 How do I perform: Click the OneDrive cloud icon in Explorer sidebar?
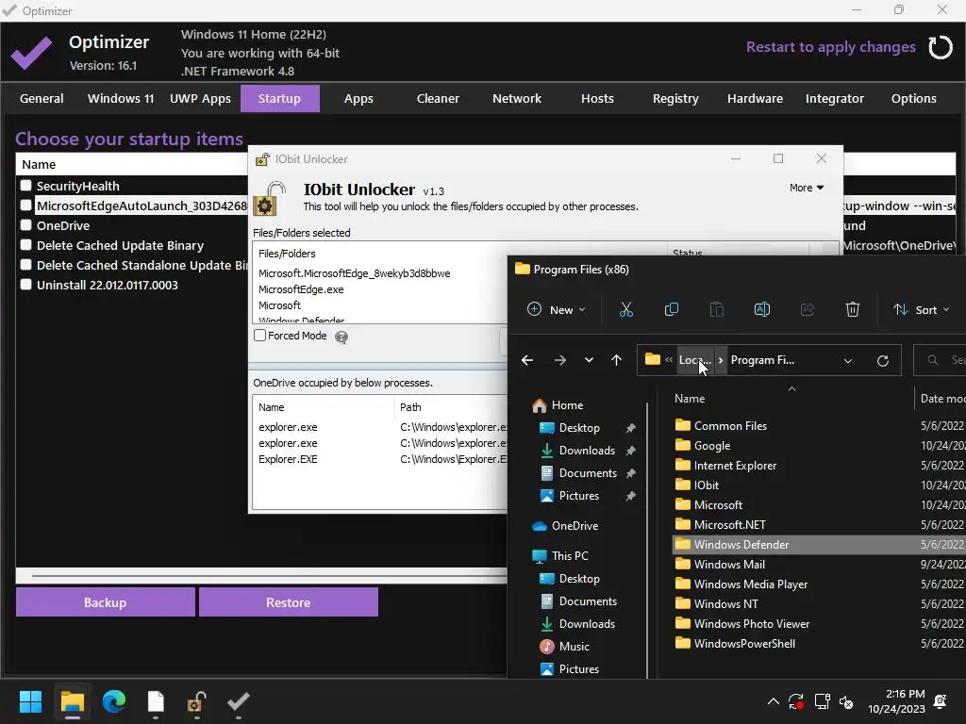539,526
